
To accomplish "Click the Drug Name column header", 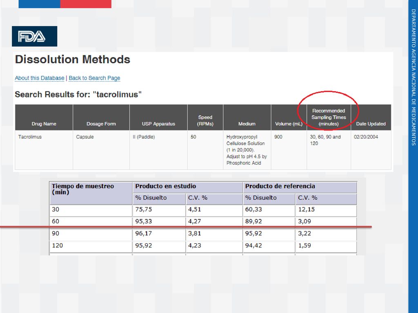I will pyautogui.click(x=44, y=117).
